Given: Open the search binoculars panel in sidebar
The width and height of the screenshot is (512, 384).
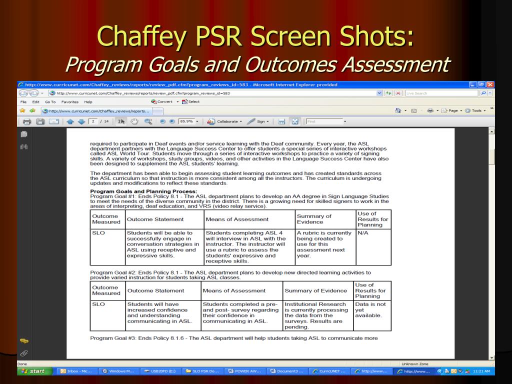Looking at the screenshot, I should (24, 147).
